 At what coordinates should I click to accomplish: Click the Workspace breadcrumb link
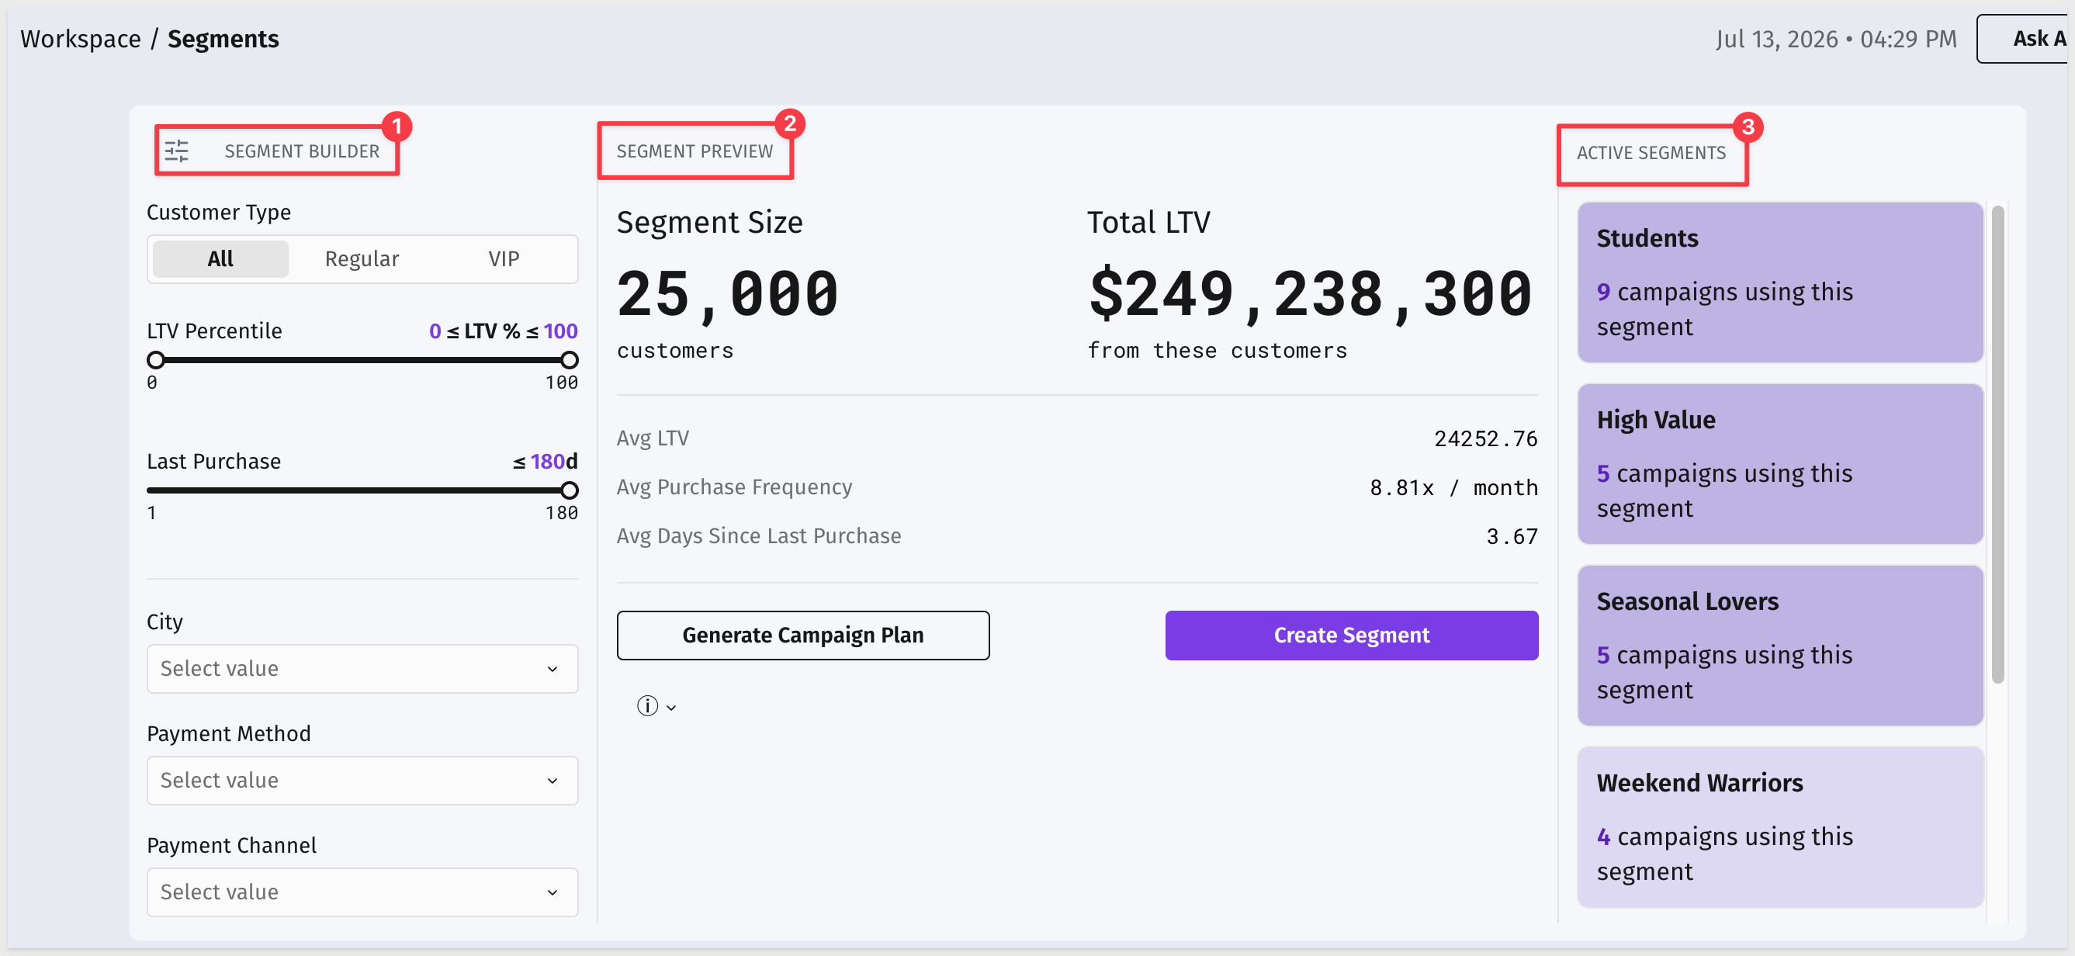(81, 39)
